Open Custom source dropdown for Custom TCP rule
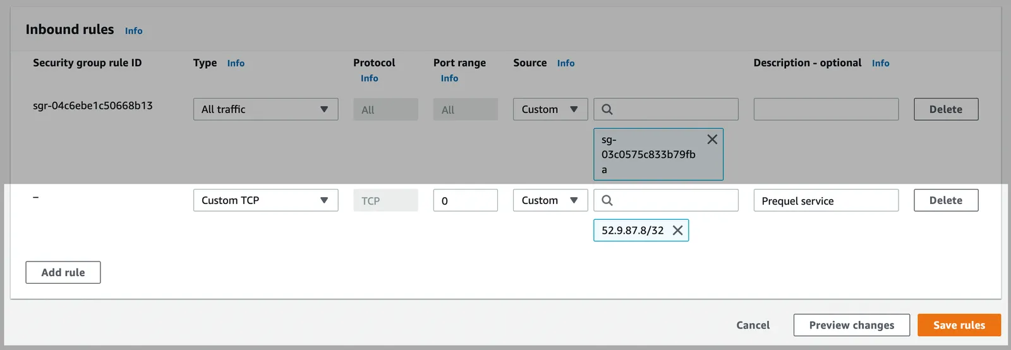The width and height of the screenshot is (1011, 350). point(550,200)
